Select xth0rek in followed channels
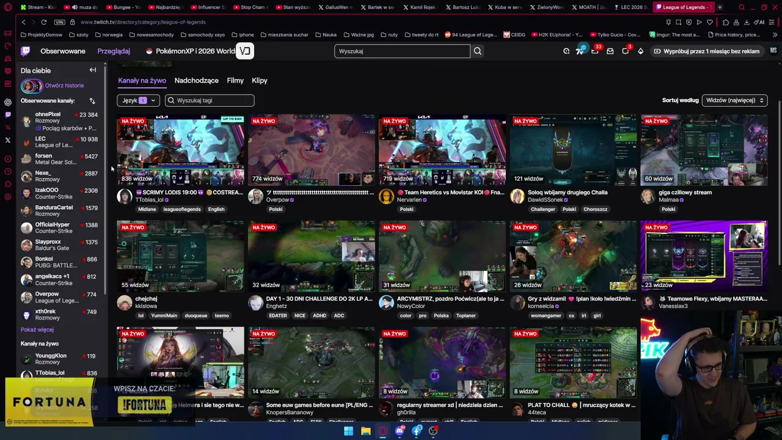The image size is (782, 440). click(x=59, y=314)
